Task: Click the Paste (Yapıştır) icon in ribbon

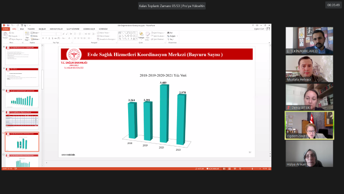Action: click(5, 35)
